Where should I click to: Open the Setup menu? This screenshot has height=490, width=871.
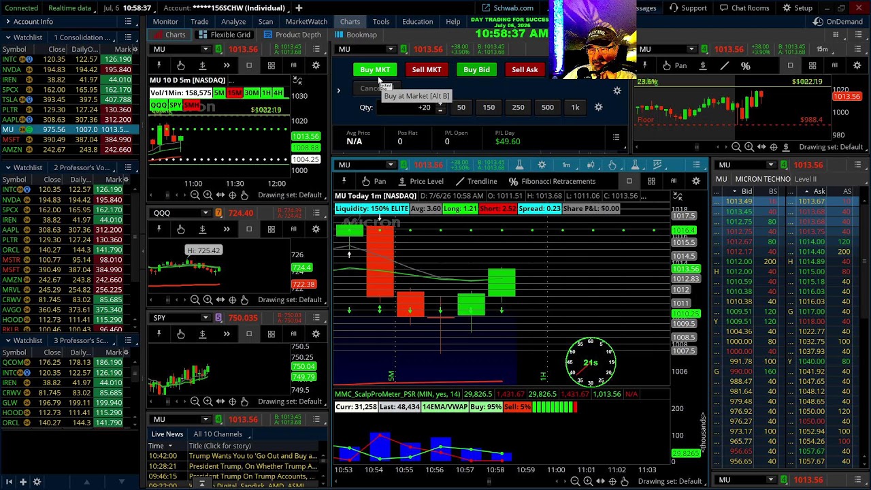pos(798,7)
